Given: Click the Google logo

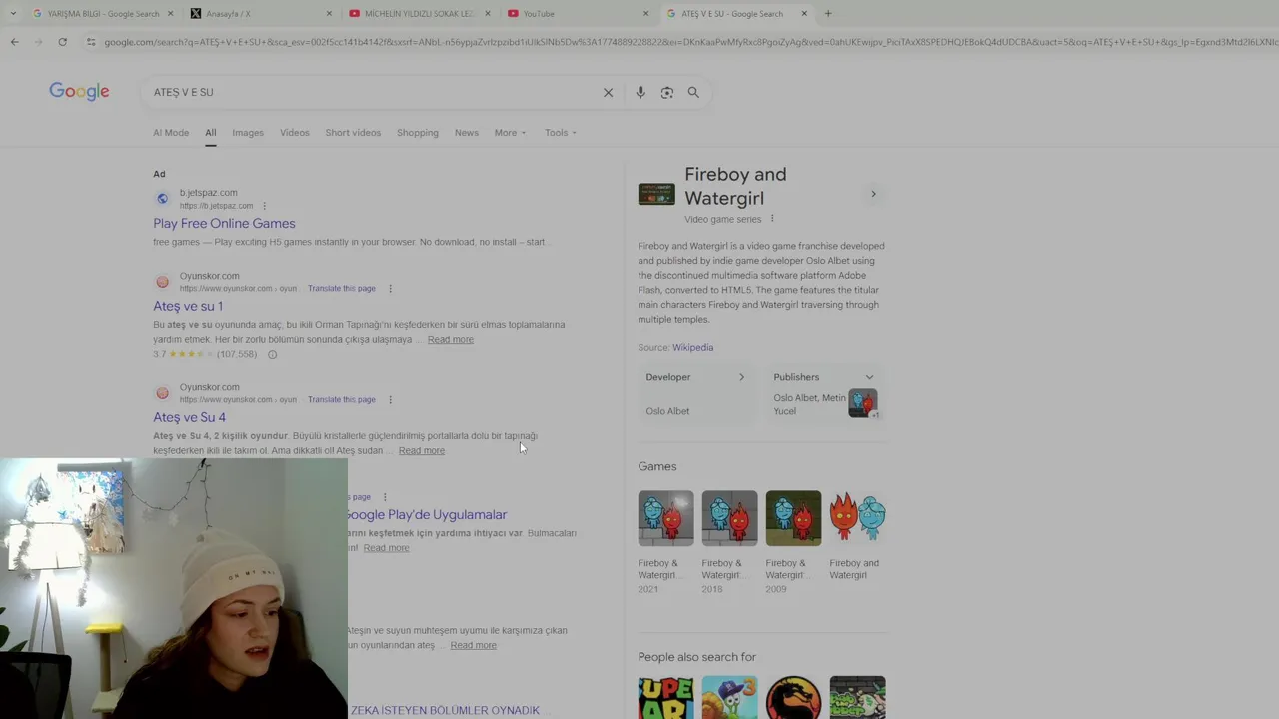Looking at the screenshot, I should [79, 92].
